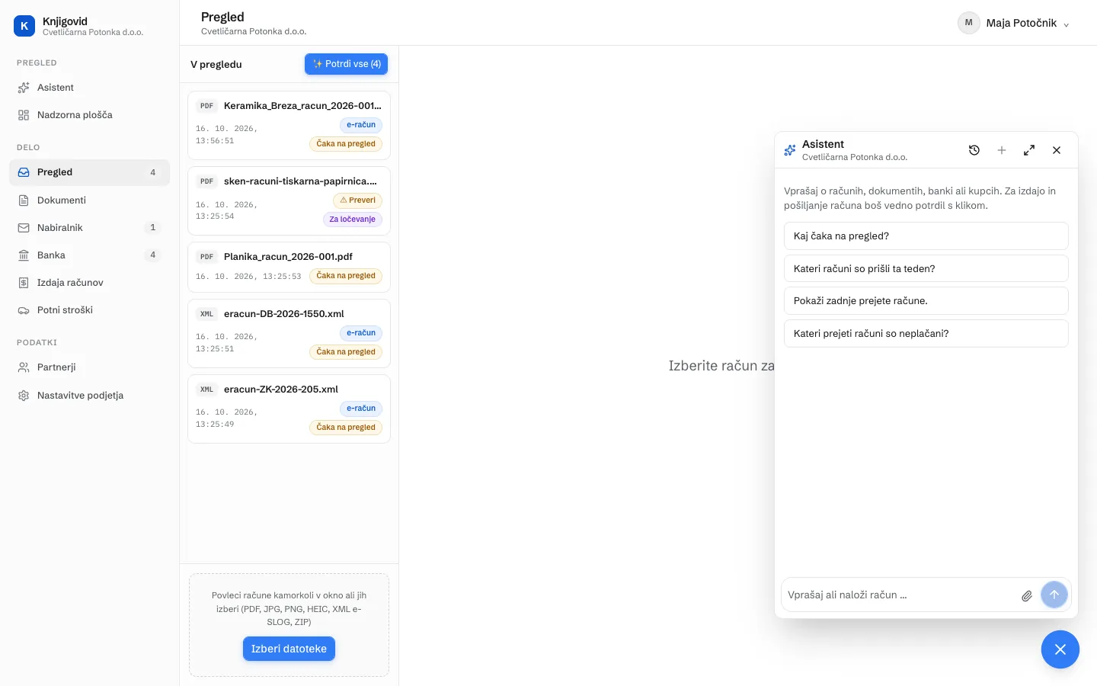1097x686 pixels.
Task: Open Maja Potočnik user menu
Action: [1013, 23]
